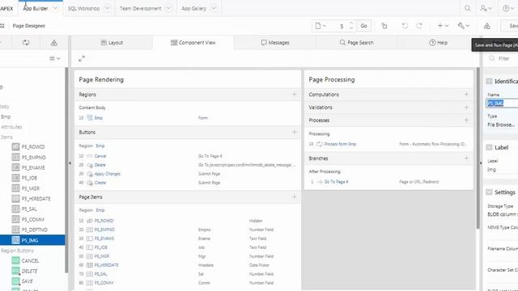
Task: Open the Emp form region link
Action: tap(99, 118)
